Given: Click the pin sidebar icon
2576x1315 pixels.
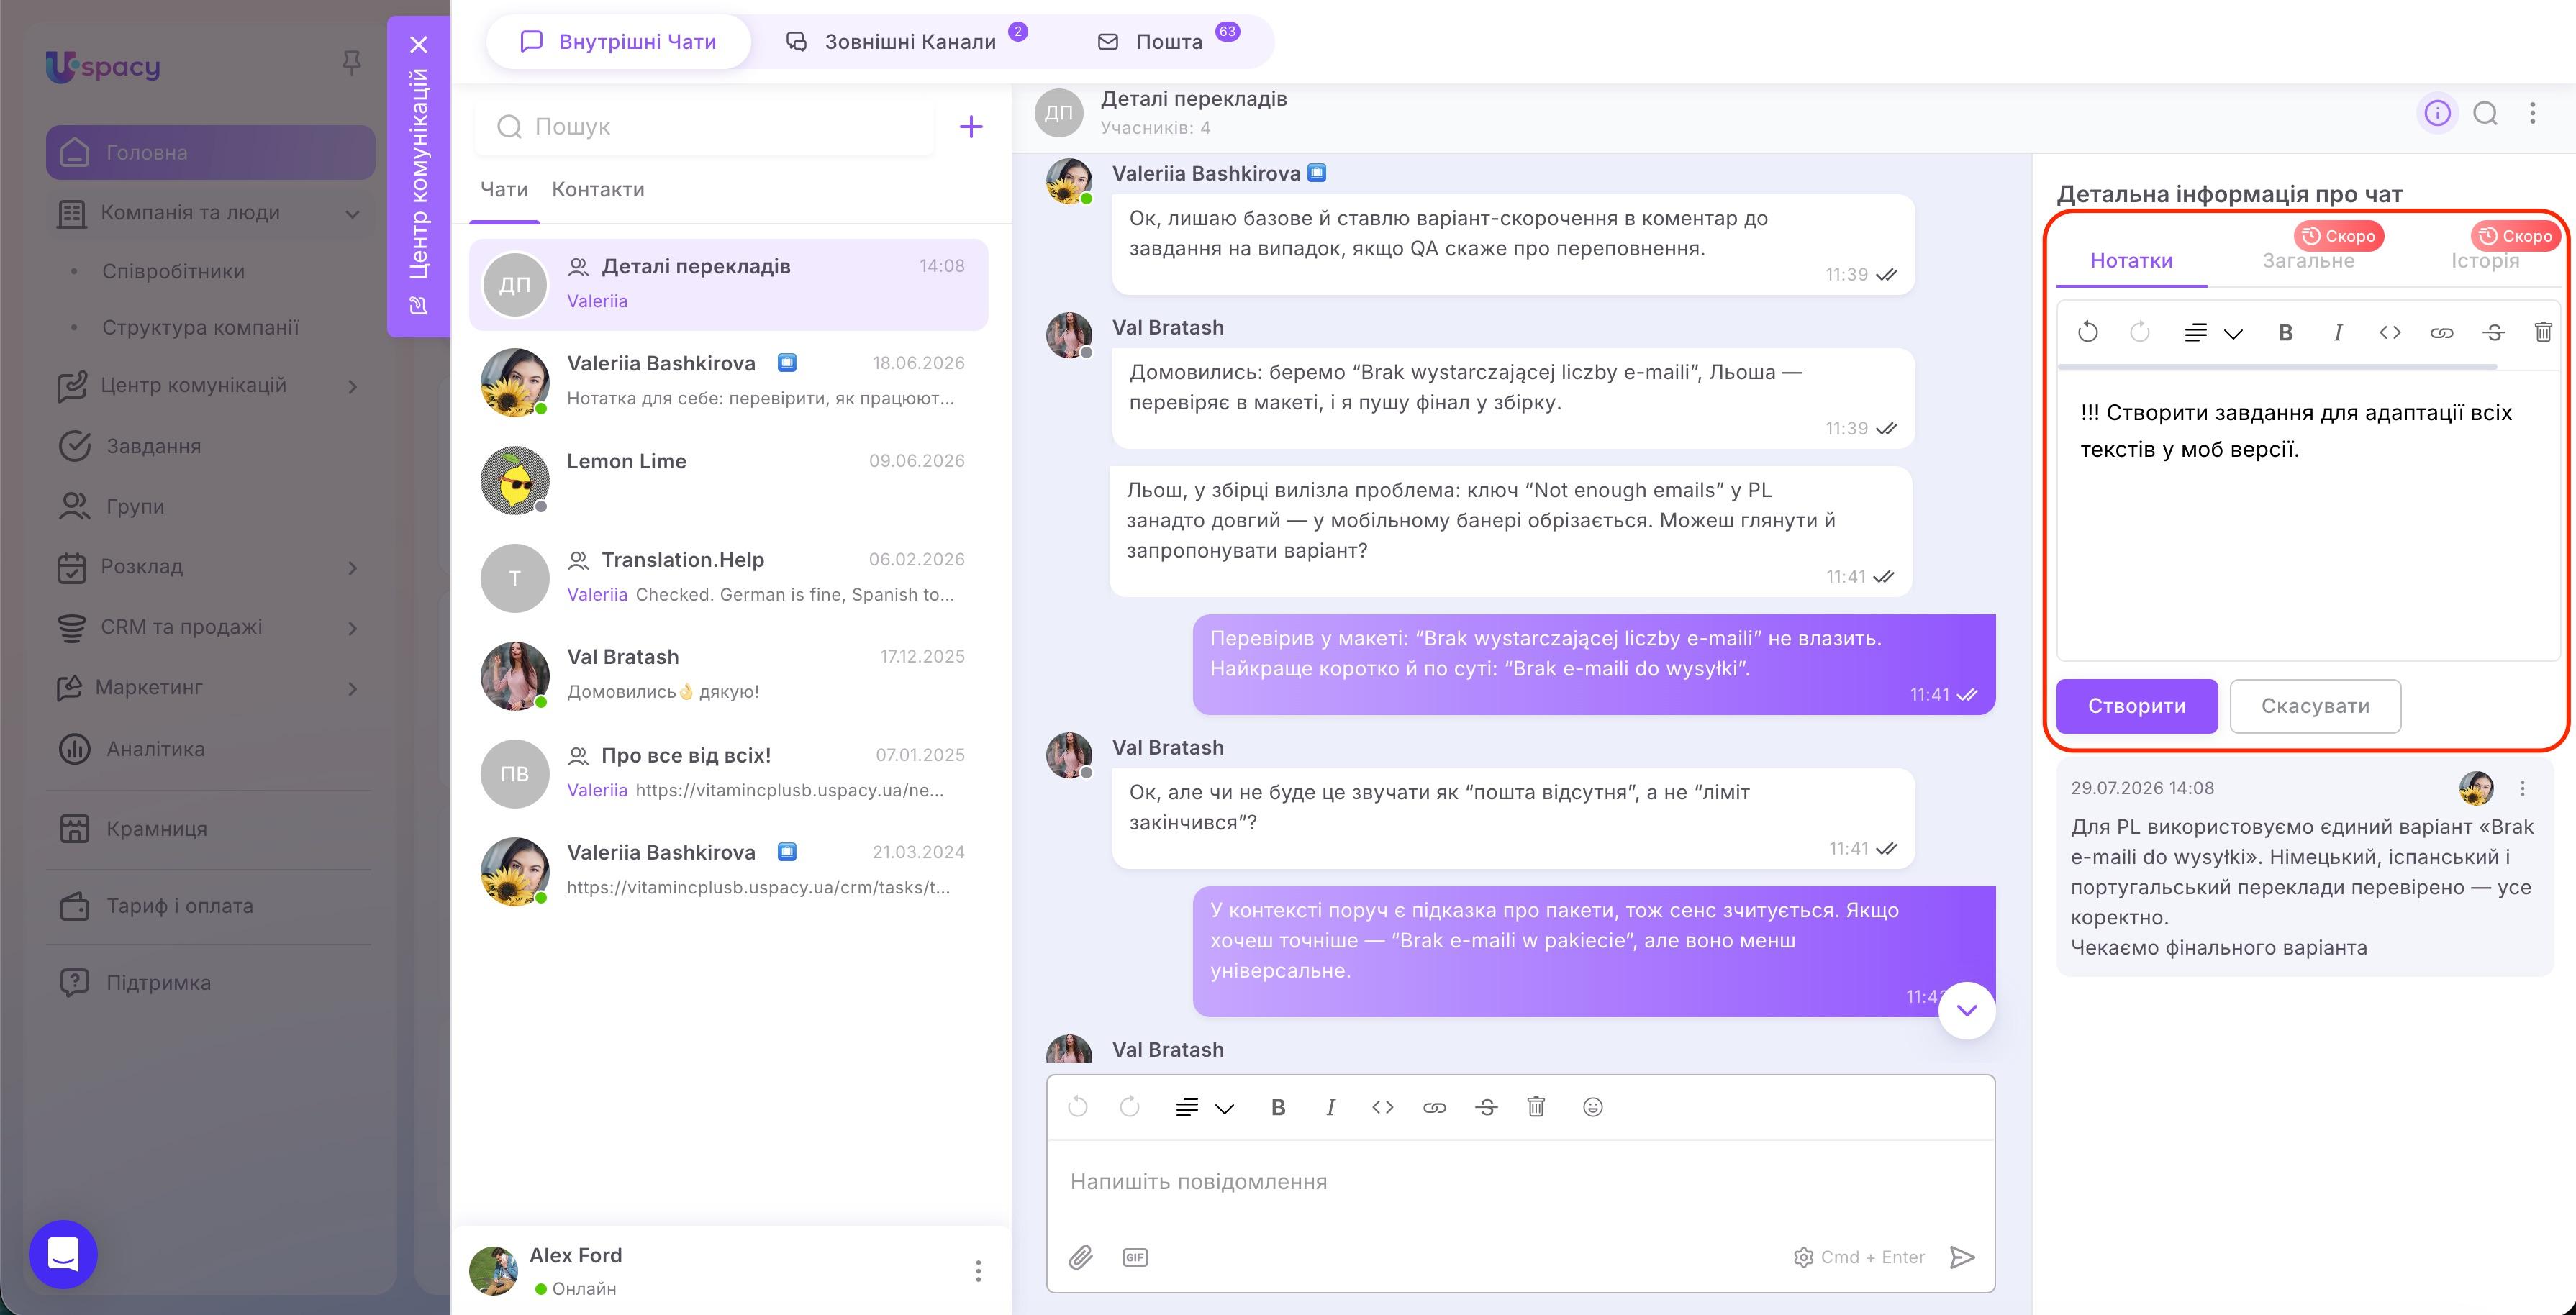Looking at the screenshot, I should 351,64.
